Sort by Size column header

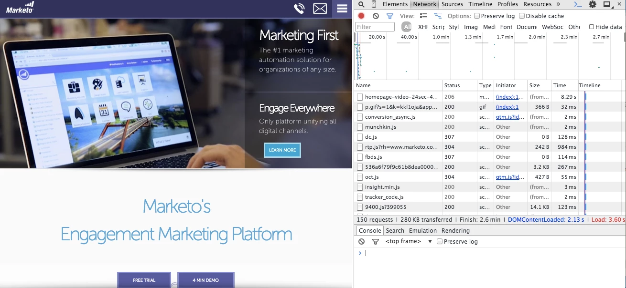pos(539,85)
